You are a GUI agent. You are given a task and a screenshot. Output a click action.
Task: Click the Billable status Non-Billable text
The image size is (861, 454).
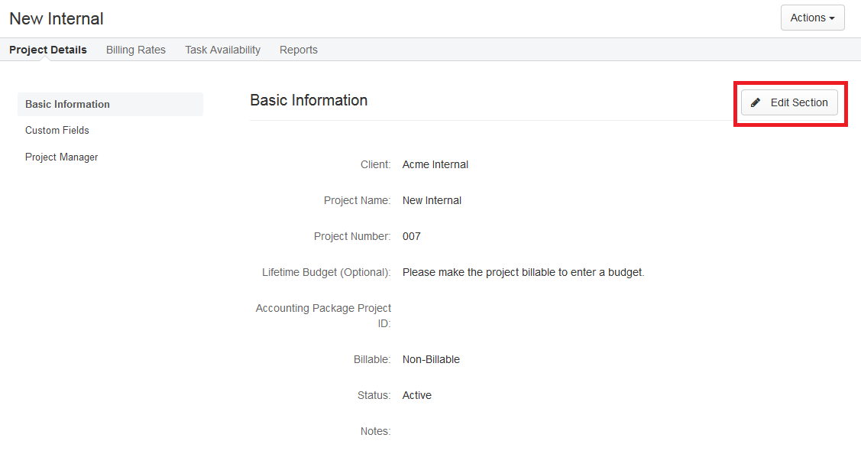[x=431, y=358]
